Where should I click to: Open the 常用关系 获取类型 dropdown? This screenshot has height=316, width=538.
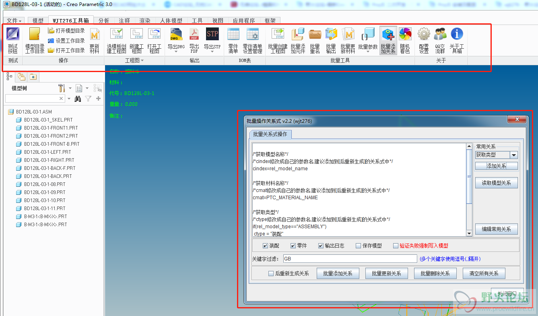513,155
